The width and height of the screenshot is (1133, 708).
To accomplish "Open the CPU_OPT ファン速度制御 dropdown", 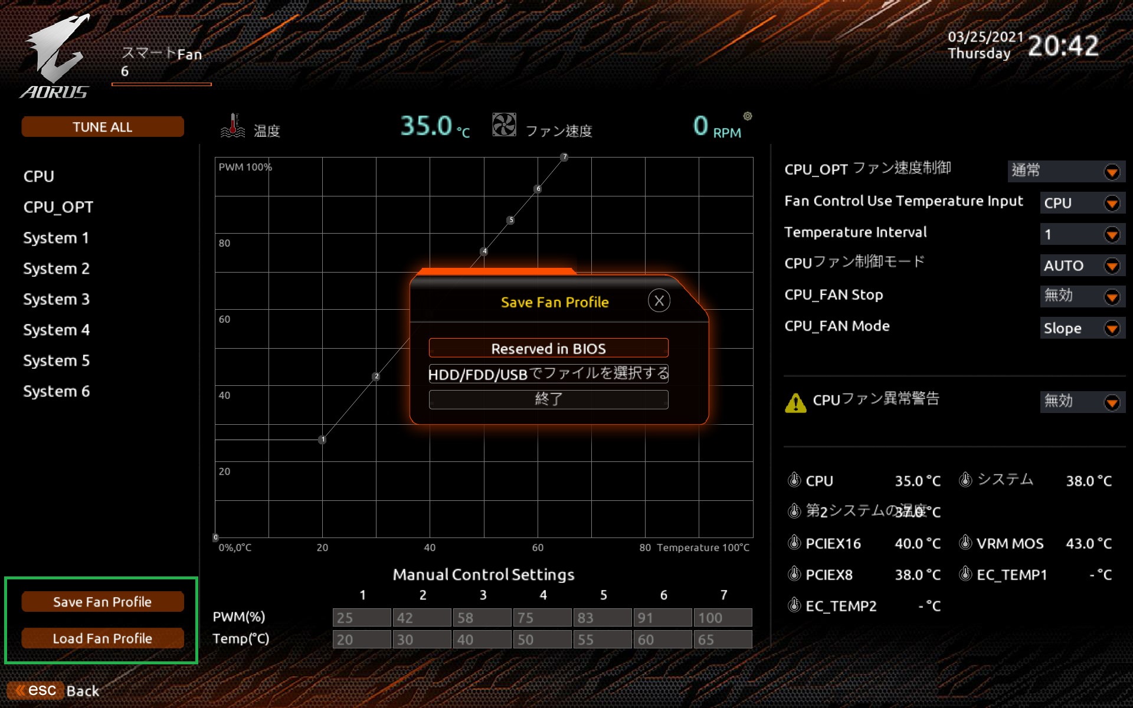I will pos(1112,172).
